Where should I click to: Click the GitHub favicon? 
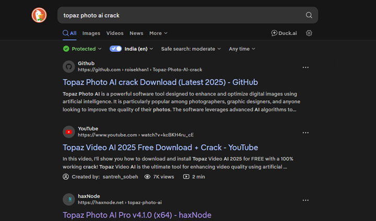point(69,66)
